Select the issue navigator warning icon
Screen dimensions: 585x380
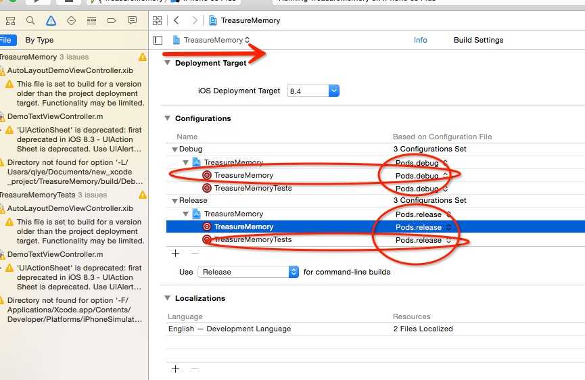tap(51, 20)
